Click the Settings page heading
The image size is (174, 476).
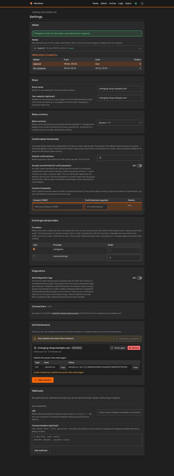[x=36, y=17]
